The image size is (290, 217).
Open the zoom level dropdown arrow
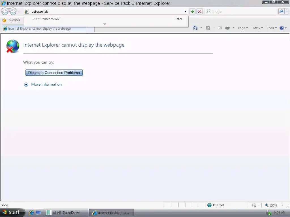pyautogui.click(x=282, y=205)
